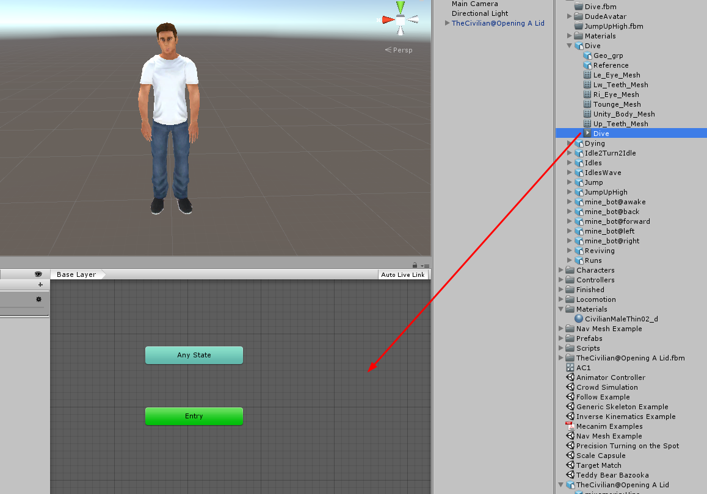Expand the Dying animation item
Screen dimensions: 707x494
click(x=569, y=143)
